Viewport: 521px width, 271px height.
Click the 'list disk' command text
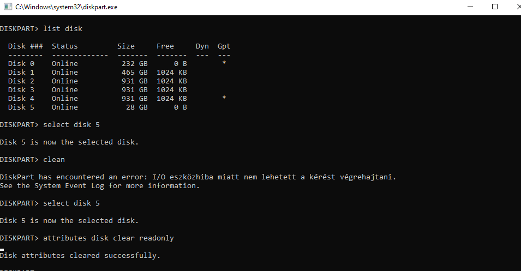[63, 28]
